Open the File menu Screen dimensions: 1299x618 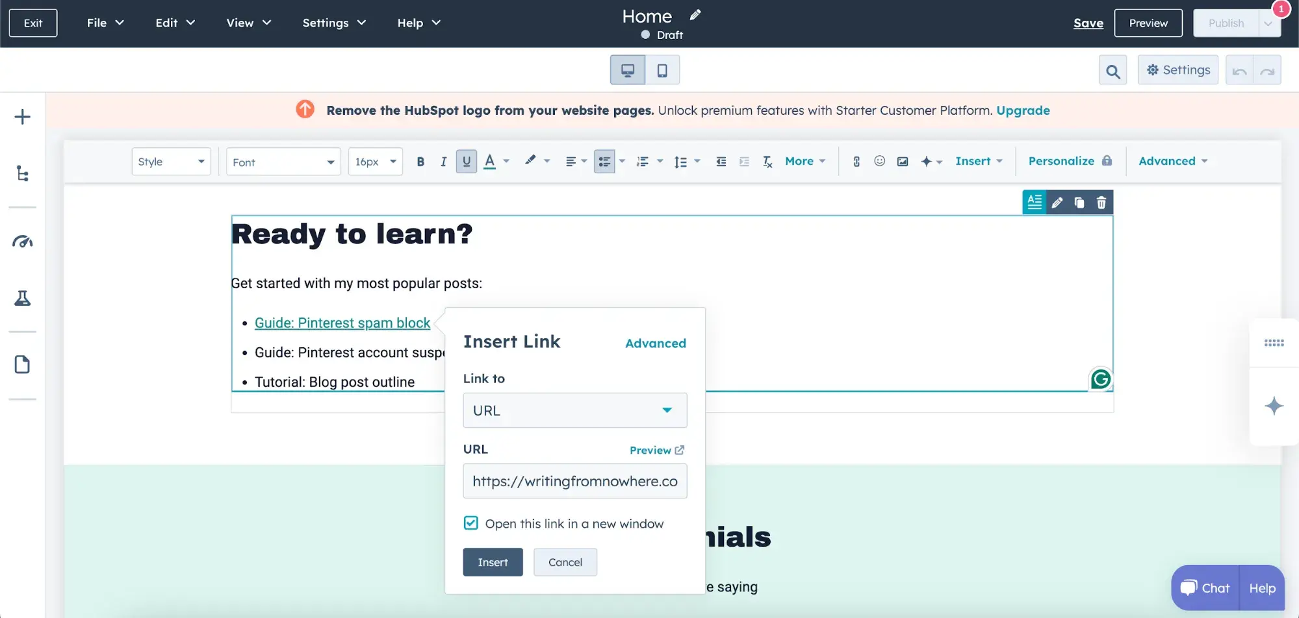[x=105, y=23]
